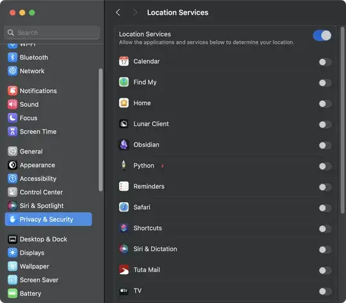Click the Shortcuts app icon
346x303 pixels.
[124, 228]
